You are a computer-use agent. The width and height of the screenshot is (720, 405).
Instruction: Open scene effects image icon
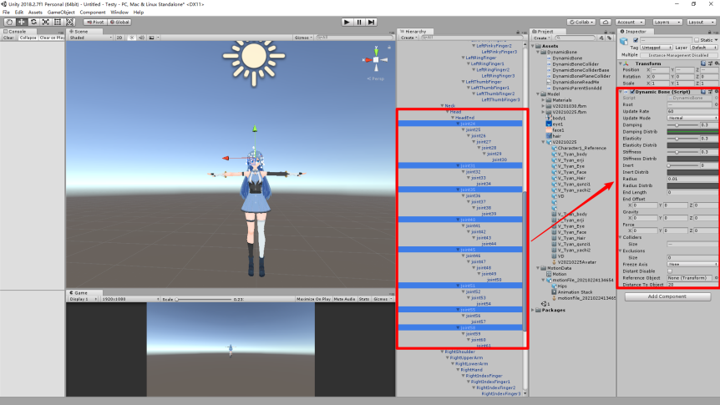pos(151,38)
